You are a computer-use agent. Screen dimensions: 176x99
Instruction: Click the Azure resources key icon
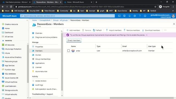click(33, 71)
